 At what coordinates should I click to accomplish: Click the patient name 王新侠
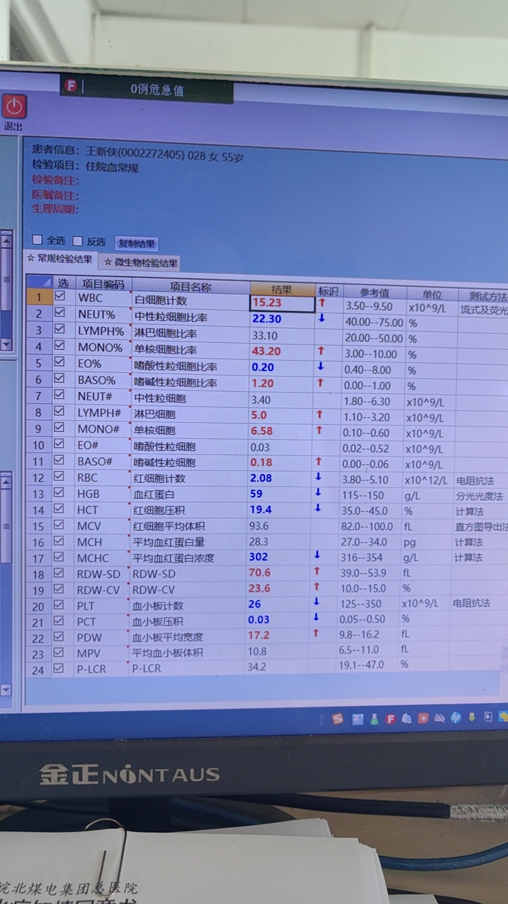click(101, 151)
